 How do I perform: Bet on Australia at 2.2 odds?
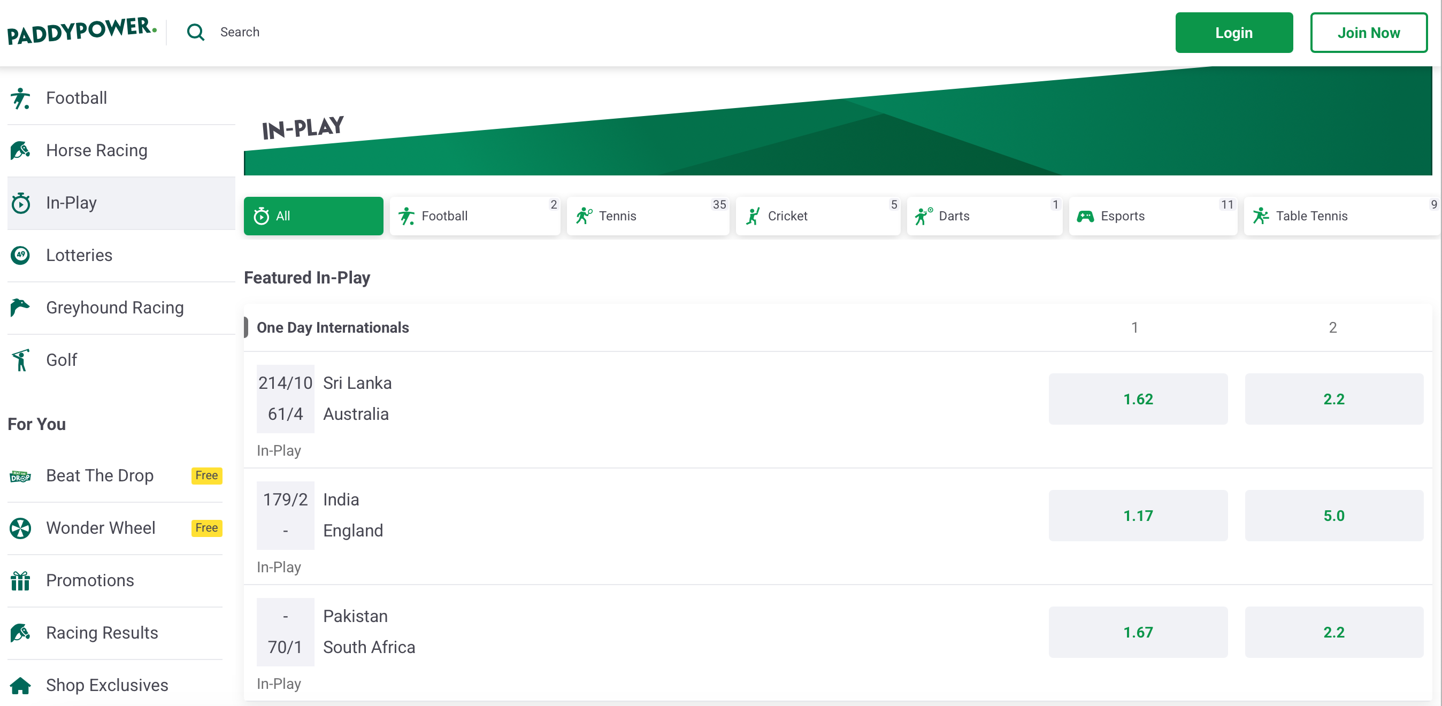(1333, 399)
